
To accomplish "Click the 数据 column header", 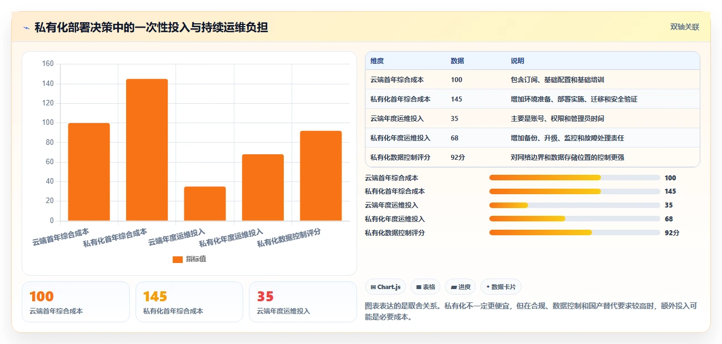I will click(458, 61).
